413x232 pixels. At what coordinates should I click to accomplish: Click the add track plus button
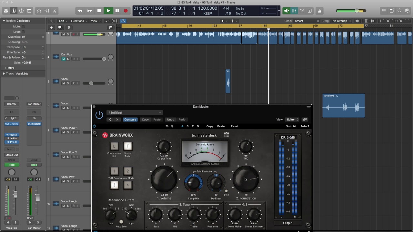click(x=51, y=28)
